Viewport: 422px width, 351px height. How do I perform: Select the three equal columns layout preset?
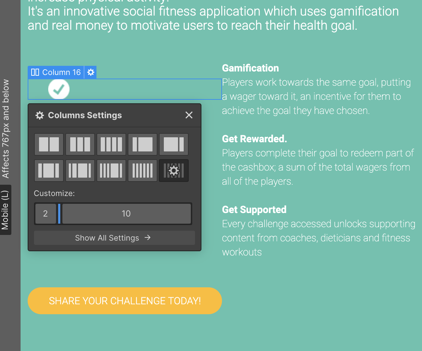80,144
